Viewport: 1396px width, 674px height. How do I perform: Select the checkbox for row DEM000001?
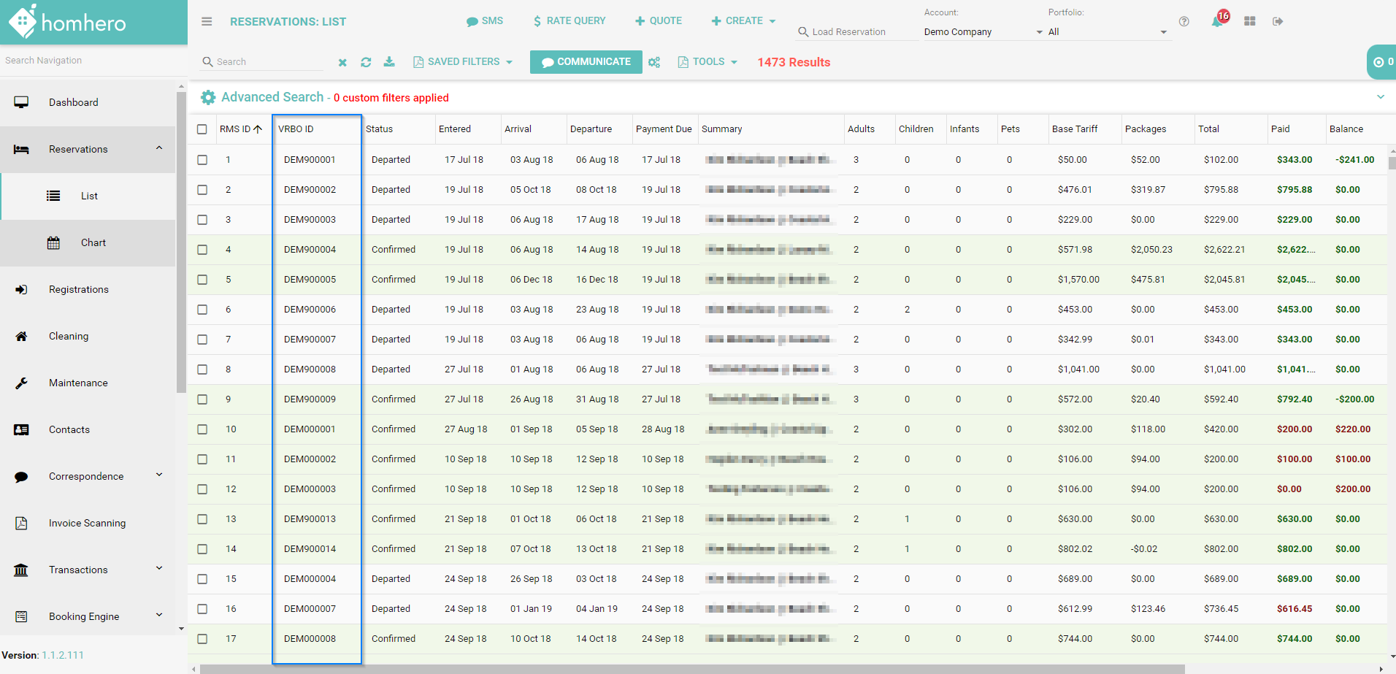[202, 429]
